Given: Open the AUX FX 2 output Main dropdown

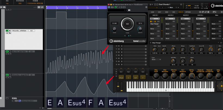Looking at the screenshot, I should 170,19.
